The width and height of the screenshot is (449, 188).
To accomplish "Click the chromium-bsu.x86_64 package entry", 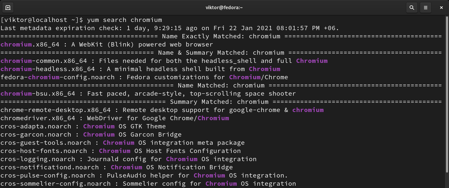I will pos(38,94).
